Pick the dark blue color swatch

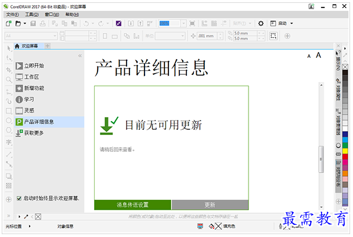(345, 134)
